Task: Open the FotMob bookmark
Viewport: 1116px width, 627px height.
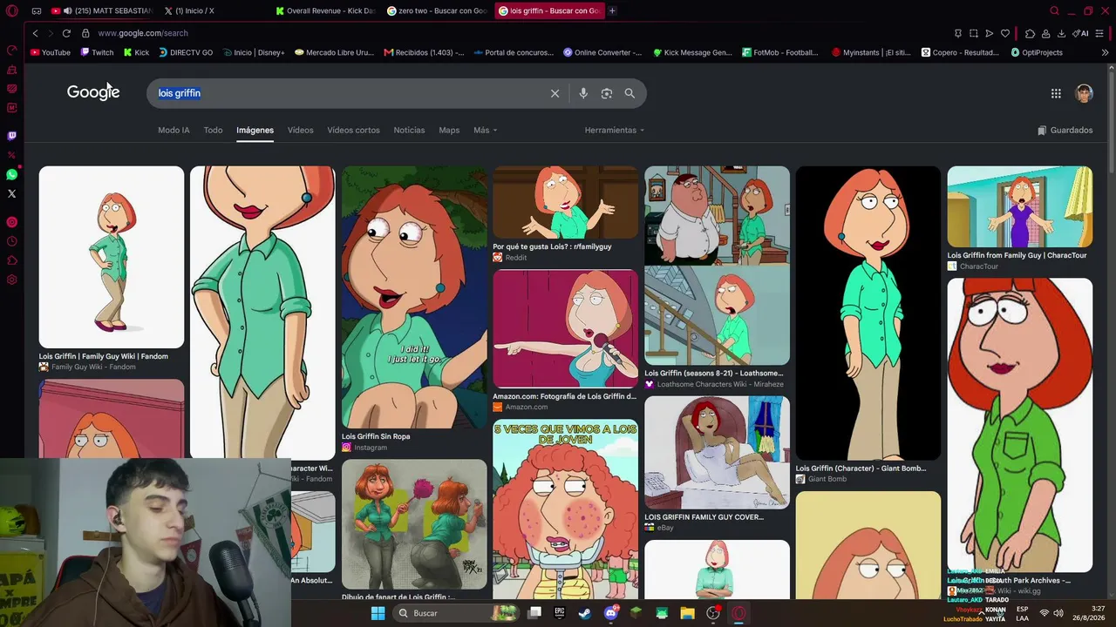Action: click(780, 52)
